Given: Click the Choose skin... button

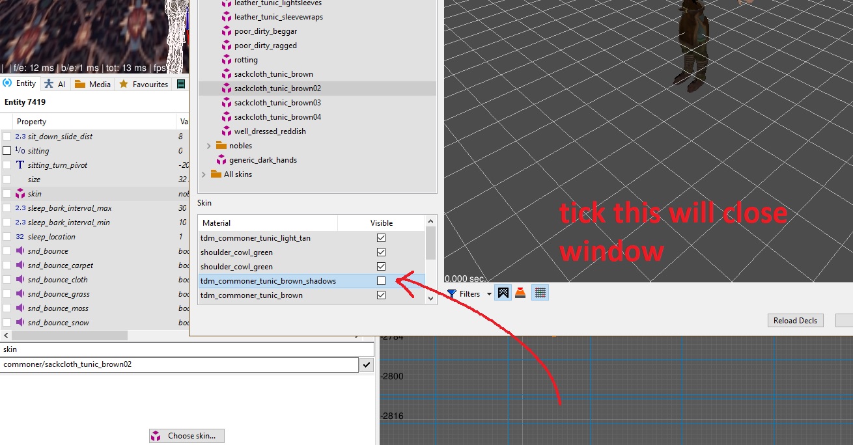Looking at the screenshot, I should click(x=187, y=436).
